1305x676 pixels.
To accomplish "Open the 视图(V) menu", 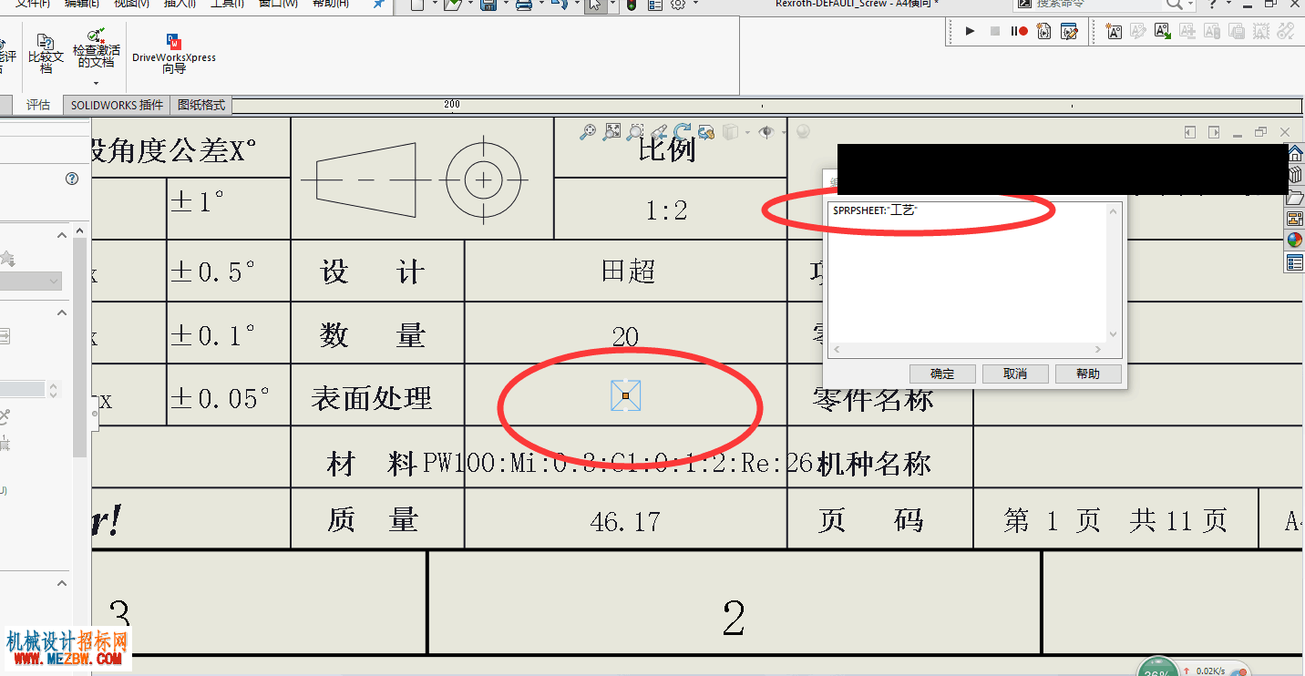I will (131, 4).
